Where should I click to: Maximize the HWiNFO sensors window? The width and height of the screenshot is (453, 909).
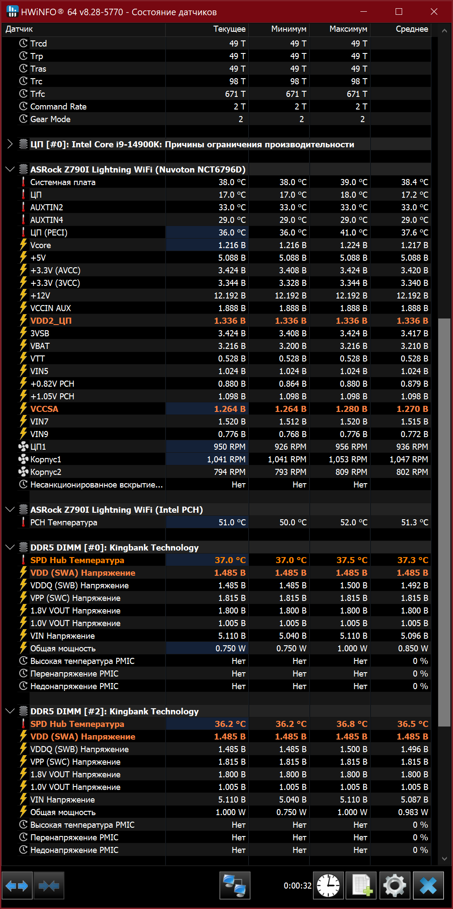[399, 12]
